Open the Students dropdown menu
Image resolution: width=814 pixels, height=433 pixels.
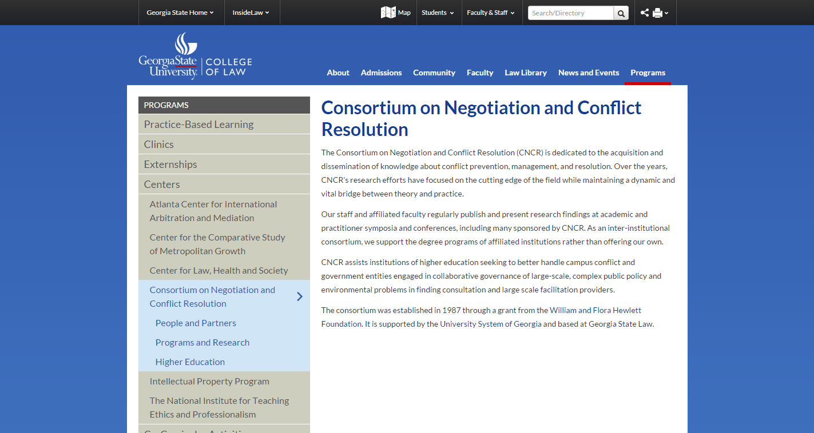click(438, 13)
